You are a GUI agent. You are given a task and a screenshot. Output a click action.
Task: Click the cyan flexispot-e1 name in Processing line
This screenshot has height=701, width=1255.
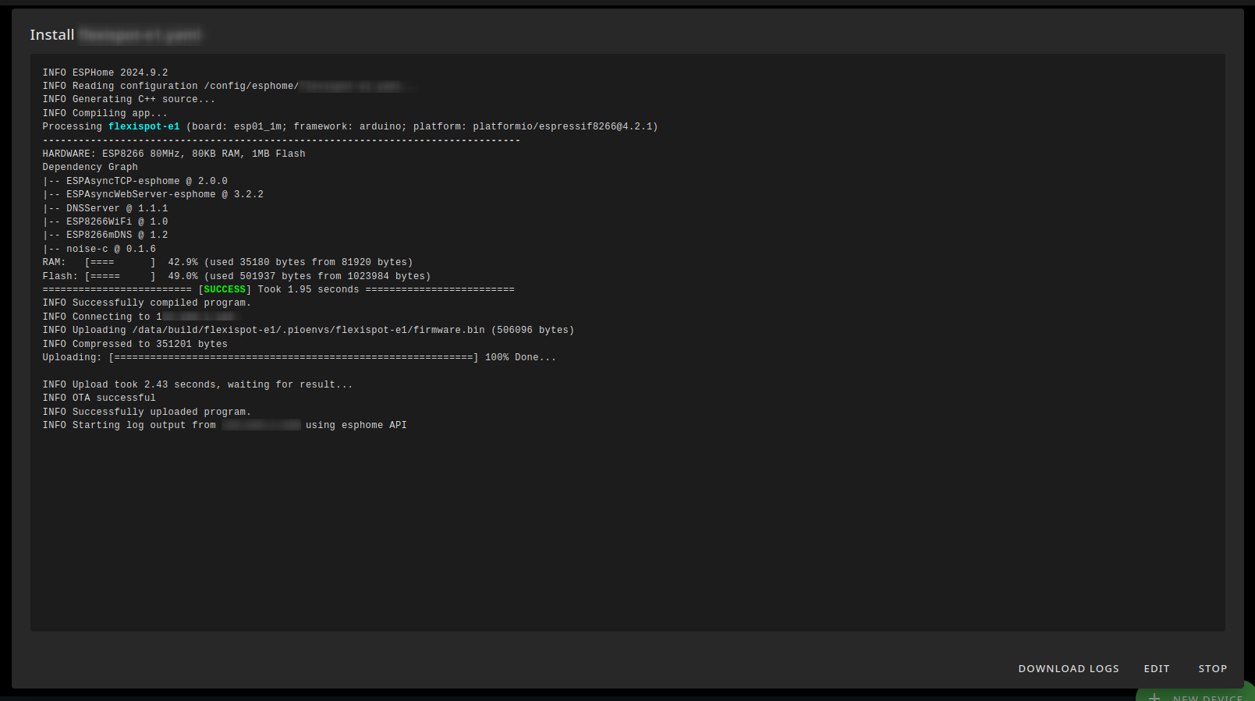point(144,126)
